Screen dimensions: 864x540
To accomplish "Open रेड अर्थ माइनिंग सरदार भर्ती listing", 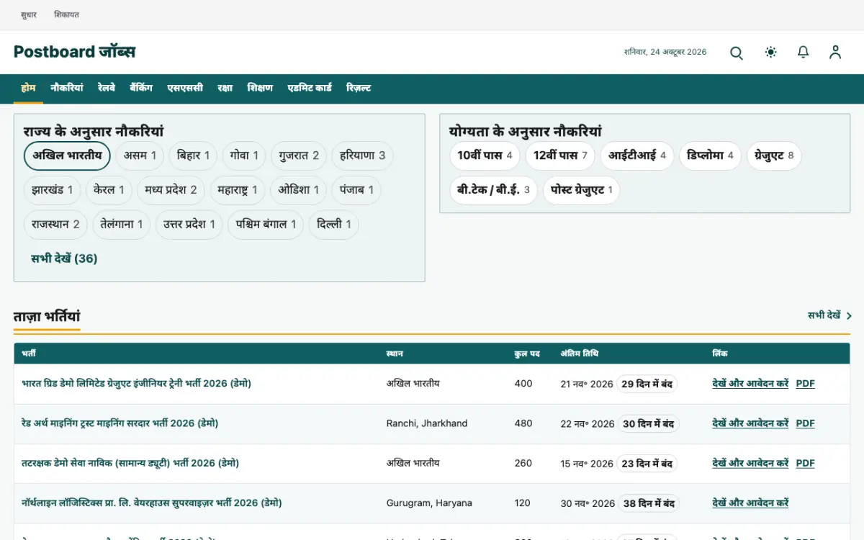I will tap(120, 423).
